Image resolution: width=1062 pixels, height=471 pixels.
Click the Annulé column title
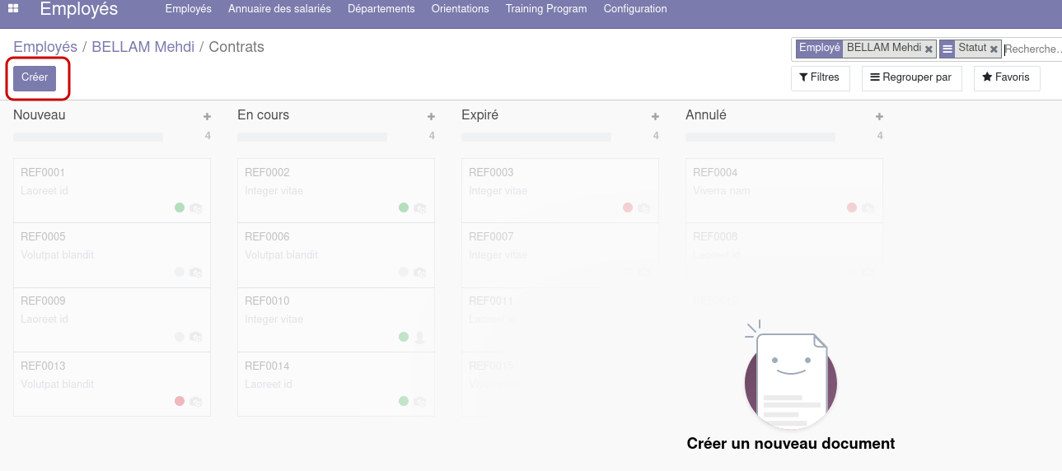(706, 115)
